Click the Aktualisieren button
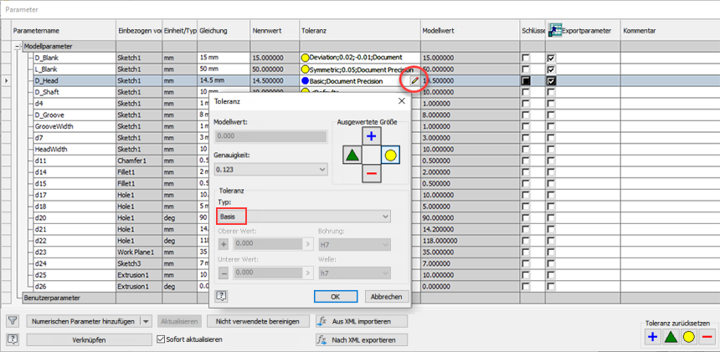The image size is (720, 352). click(x=179, y=321)
